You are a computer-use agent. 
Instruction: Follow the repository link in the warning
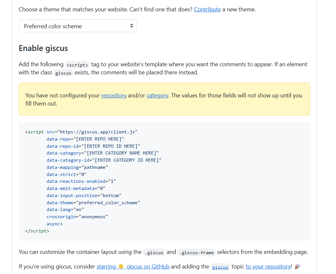point(114,95)
